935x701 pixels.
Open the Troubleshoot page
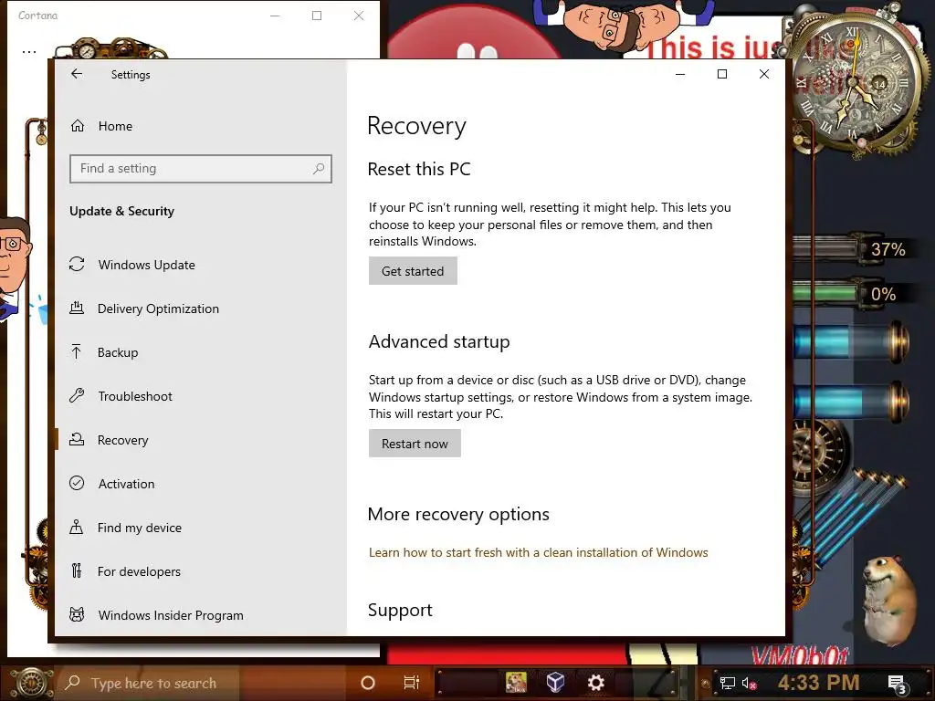tap(200, 396)
